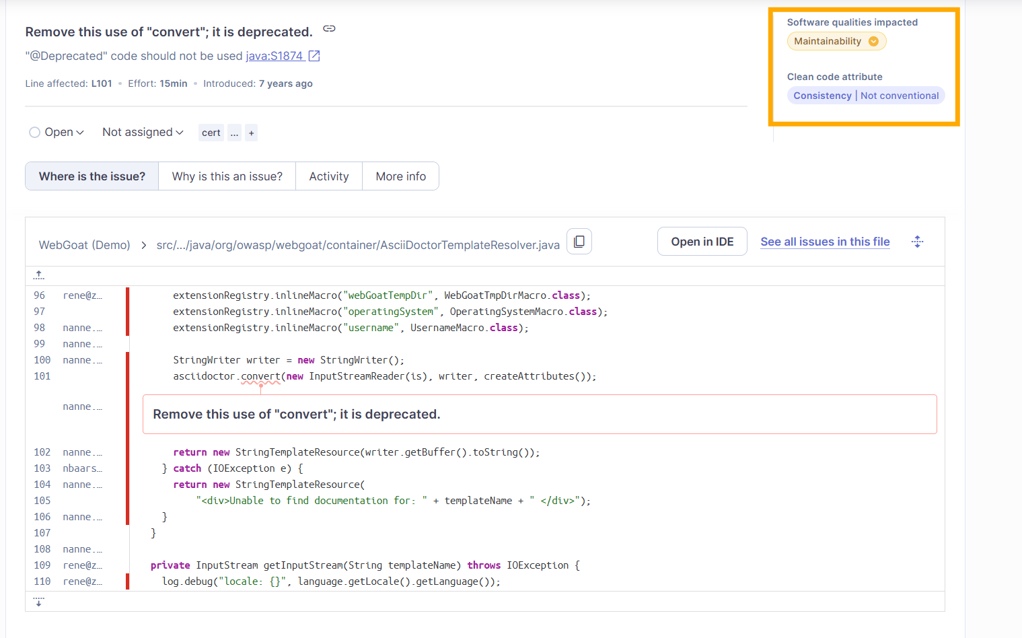Click Maintainability software quality badge

837,41
